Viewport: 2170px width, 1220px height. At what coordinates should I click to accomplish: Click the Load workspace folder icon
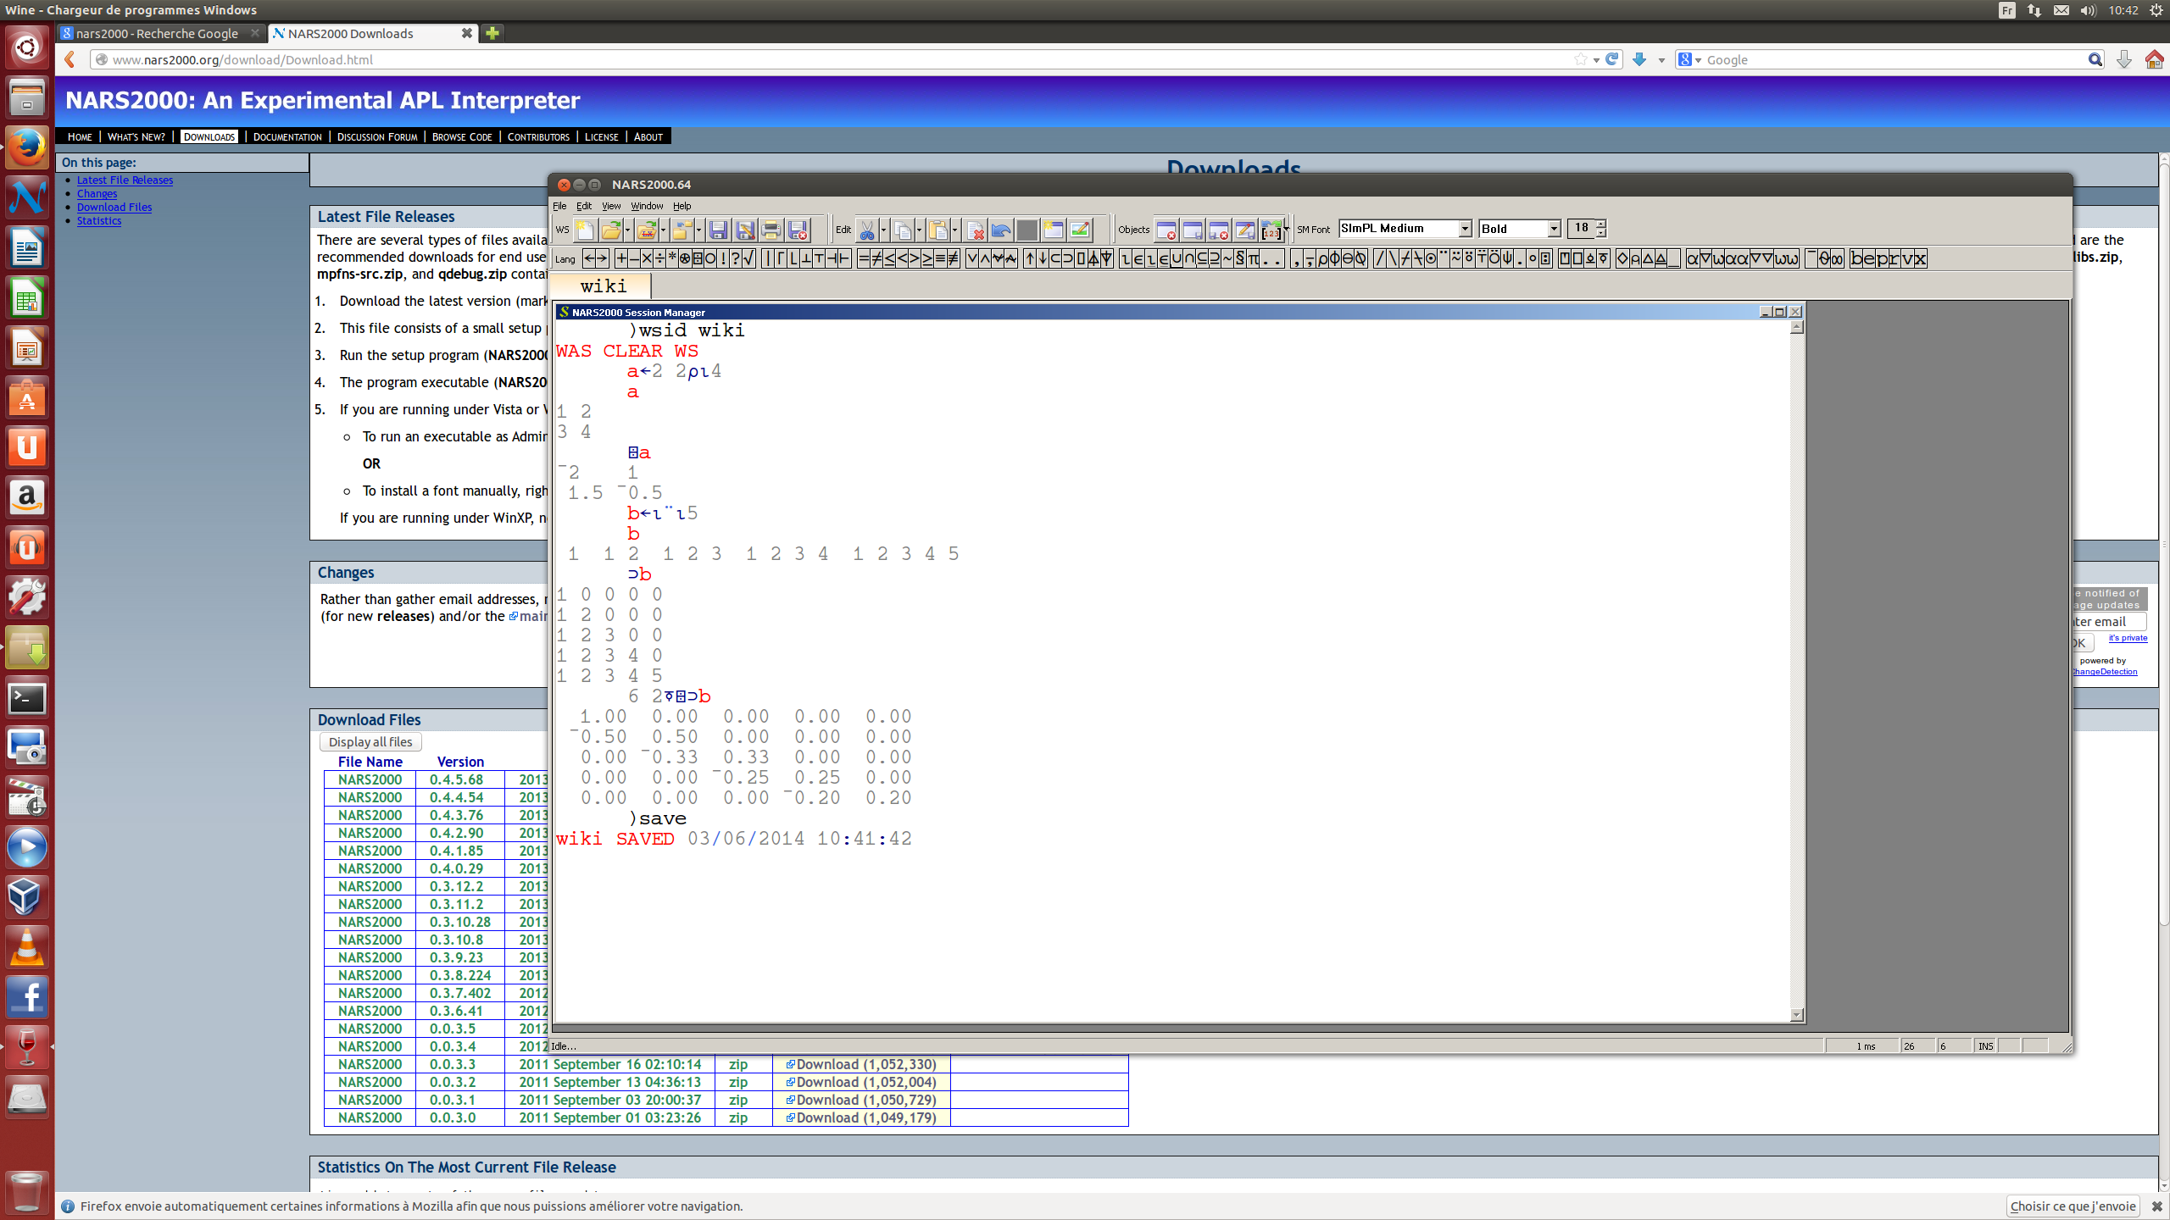coord(610,230)
